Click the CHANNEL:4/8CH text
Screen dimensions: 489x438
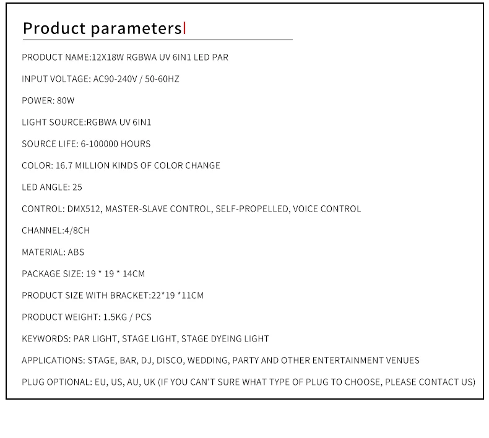[56, 231]
